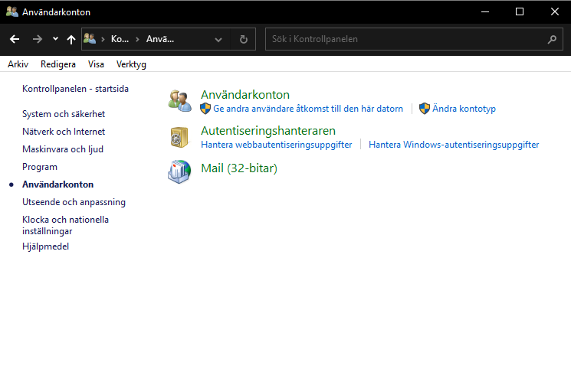This screenshot has width=571, height=372.
Task: Close the Användarkonton window
Action: pos(555,11)
